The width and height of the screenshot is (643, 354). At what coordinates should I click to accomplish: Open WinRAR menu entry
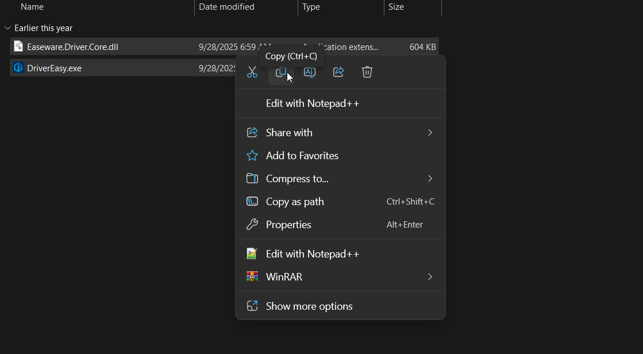(340, 277)
